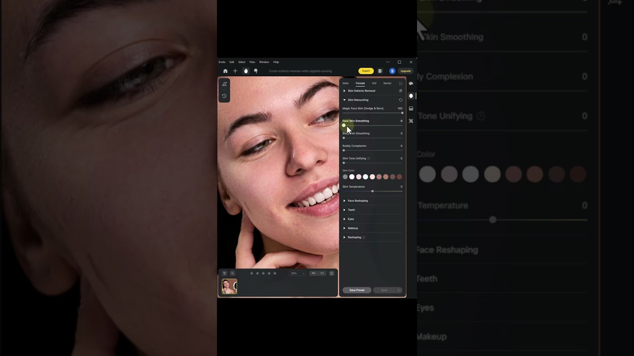Click the Reshaping info icon
This screenshot has height=356, width=634.
(x=364, y=237)
